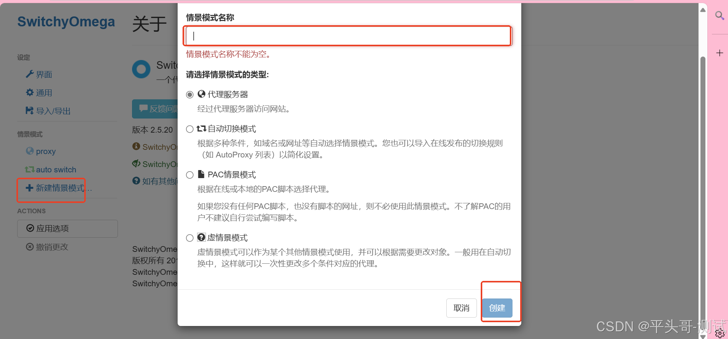Click the 情景模式名称不能为空 error message

230,54
